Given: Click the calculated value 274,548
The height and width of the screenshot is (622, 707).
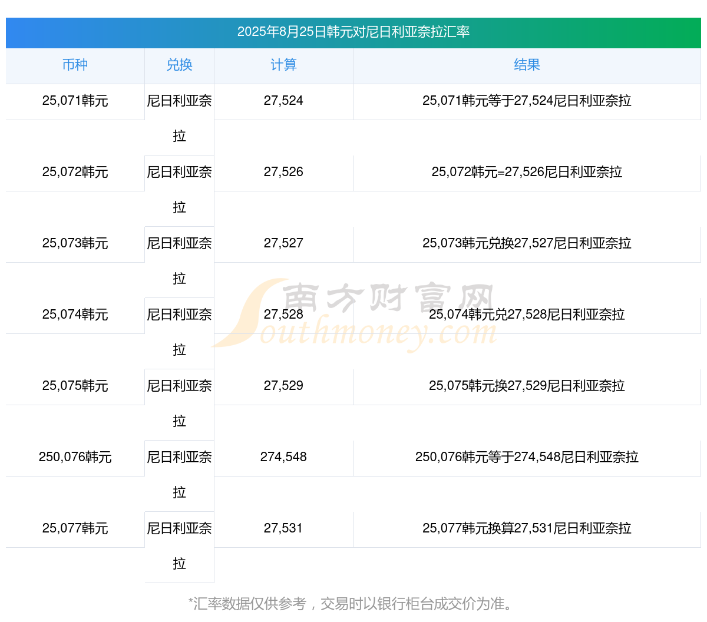Looking at the screenshot, I should pos(283,457).
